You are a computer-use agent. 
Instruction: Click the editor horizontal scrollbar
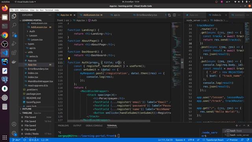coord(109,121)
